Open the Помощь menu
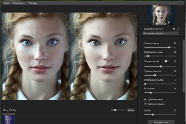186x124 pixels. coord(33,2)
